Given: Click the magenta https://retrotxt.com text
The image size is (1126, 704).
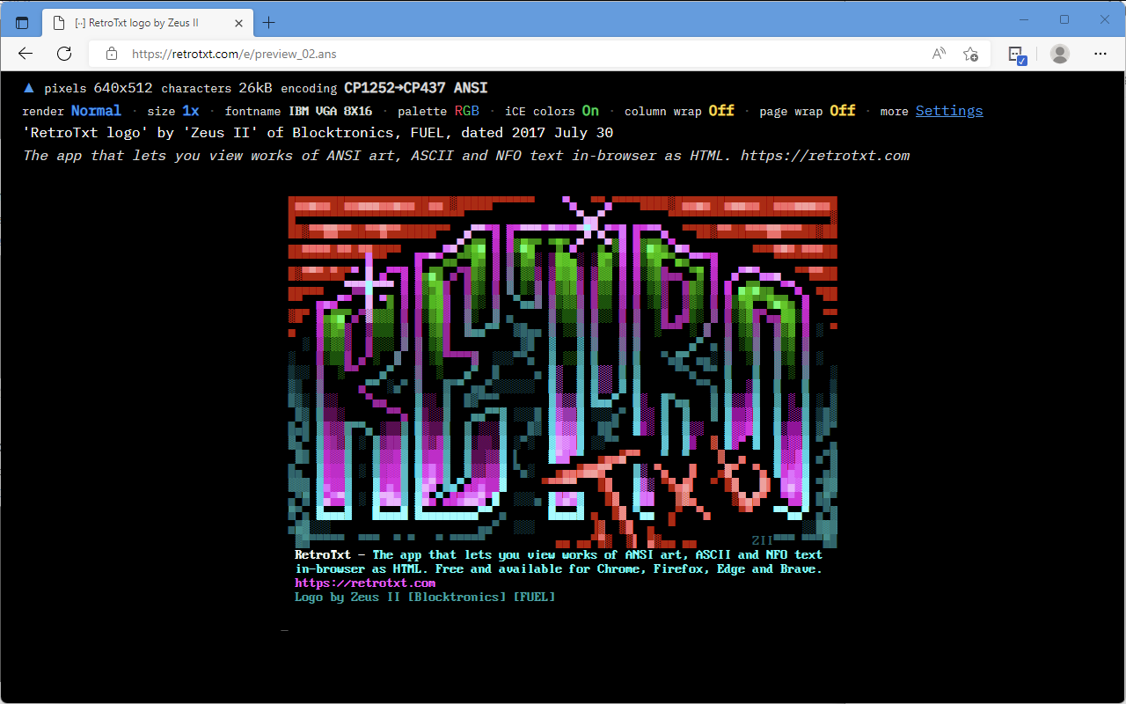Looking at the screenshot, I should click(365, 583).
